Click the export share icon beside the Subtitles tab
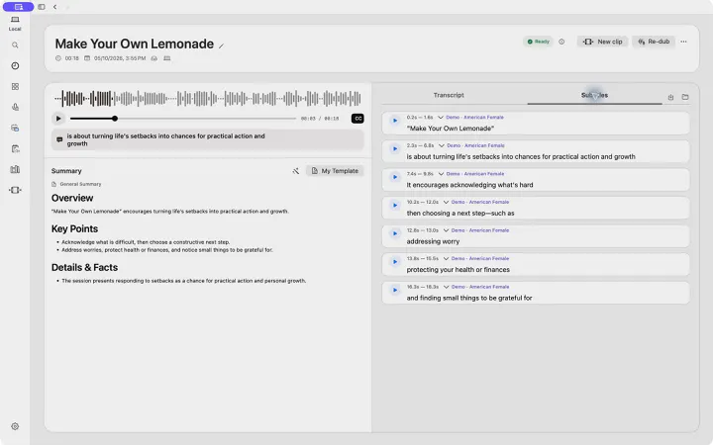713x445 pixels. [x=670, y=97]
